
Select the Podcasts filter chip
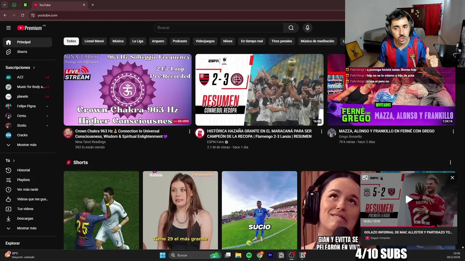[x=180, y=41]
